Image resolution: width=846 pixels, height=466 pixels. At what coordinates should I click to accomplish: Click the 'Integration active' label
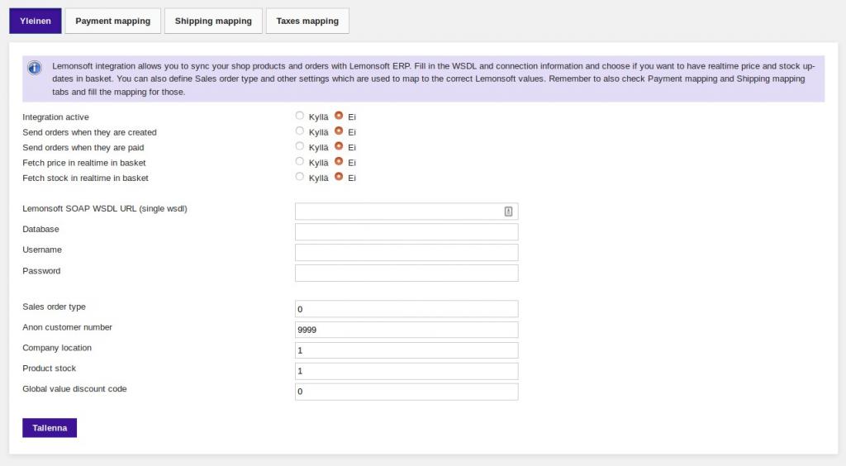55,117
